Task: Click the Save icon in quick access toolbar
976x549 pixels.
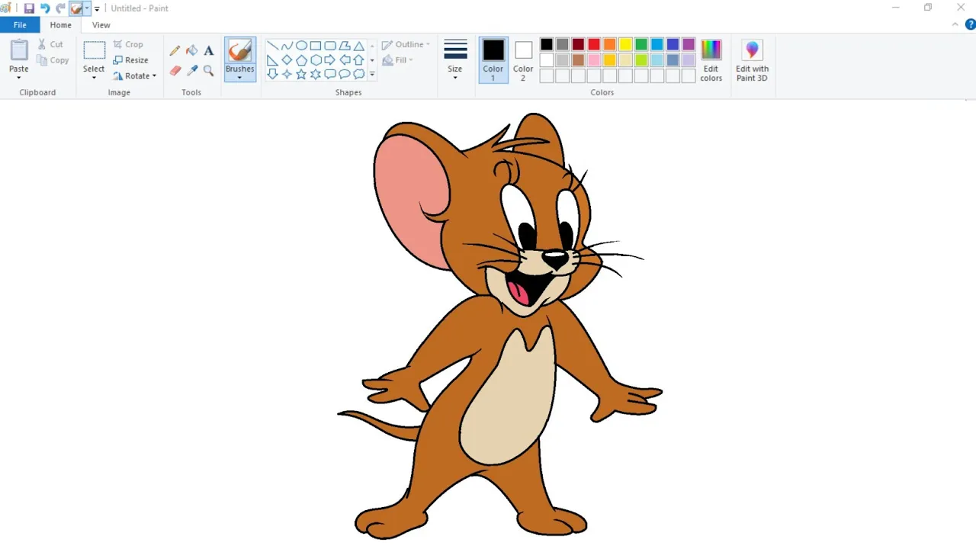Action: point(29,8)
